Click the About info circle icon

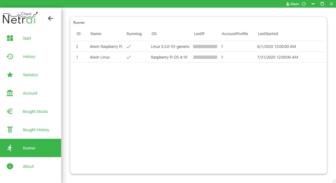10,166
